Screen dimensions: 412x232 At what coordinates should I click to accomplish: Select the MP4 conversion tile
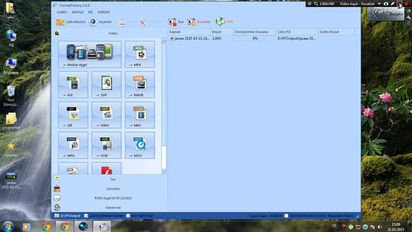point(140,54)
